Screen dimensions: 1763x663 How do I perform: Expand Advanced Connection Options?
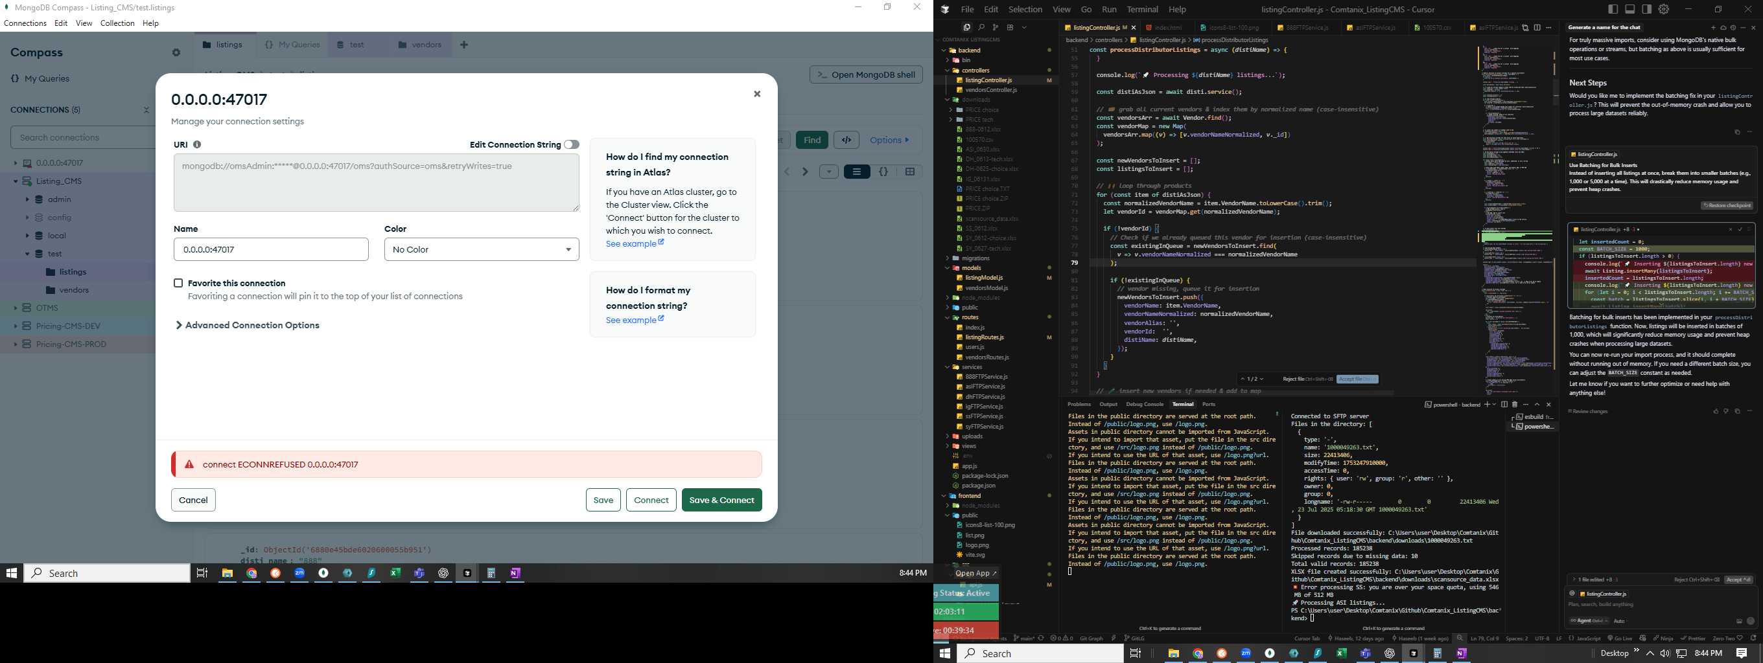247,325
